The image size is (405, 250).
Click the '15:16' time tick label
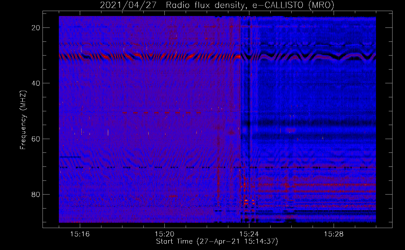coord(80,234)
